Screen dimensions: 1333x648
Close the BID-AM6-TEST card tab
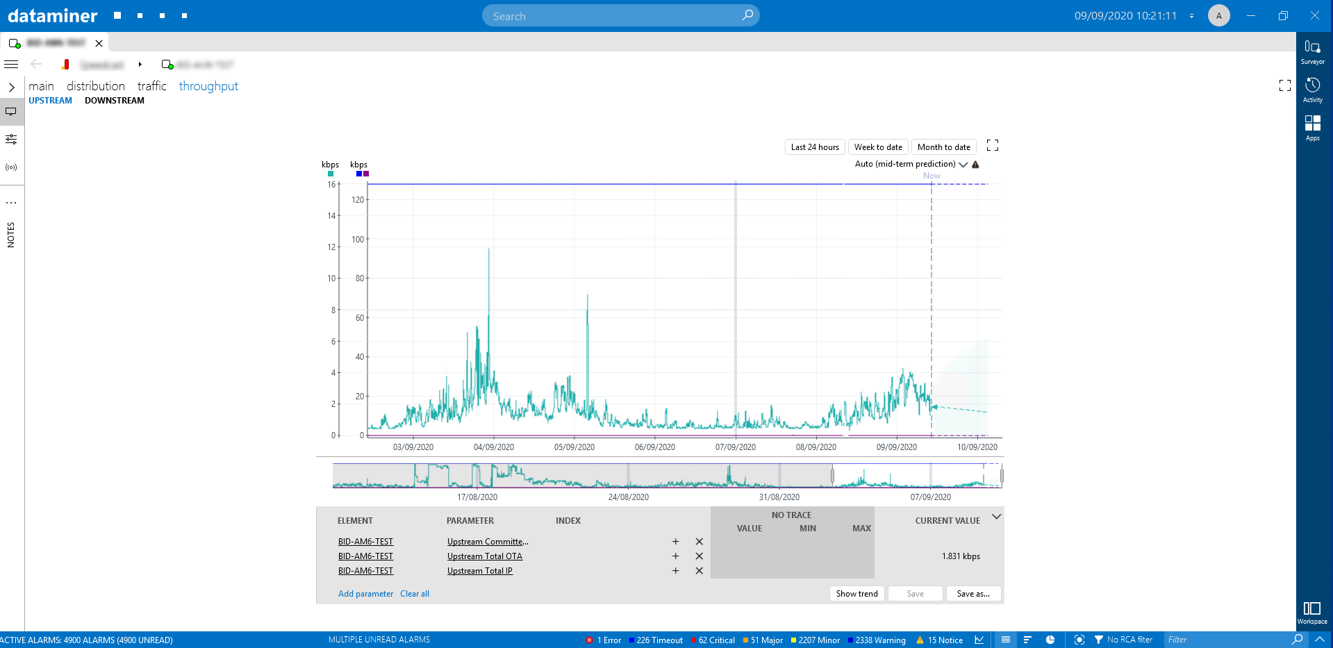click(x=99, y=43)
